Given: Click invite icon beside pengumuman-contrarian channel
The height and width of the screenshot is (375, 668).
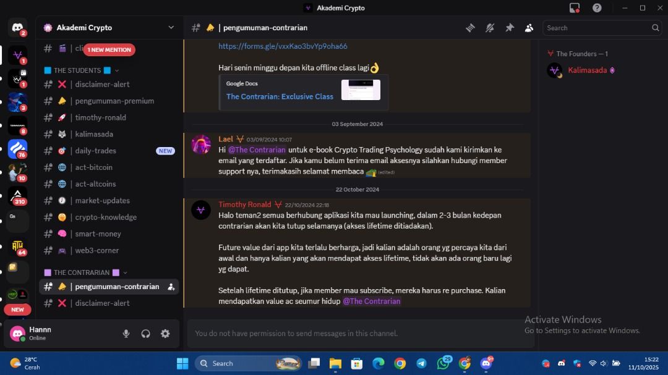Looking at the screenshot, I should [x=171, y=287].
